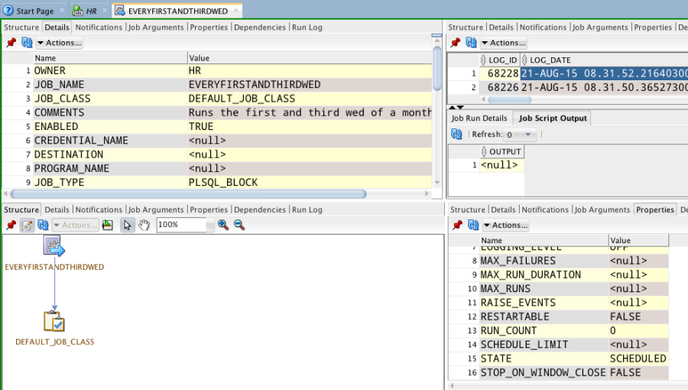Click the zoom out magnifier icon
Screen dimensions: 688x390
239,225
